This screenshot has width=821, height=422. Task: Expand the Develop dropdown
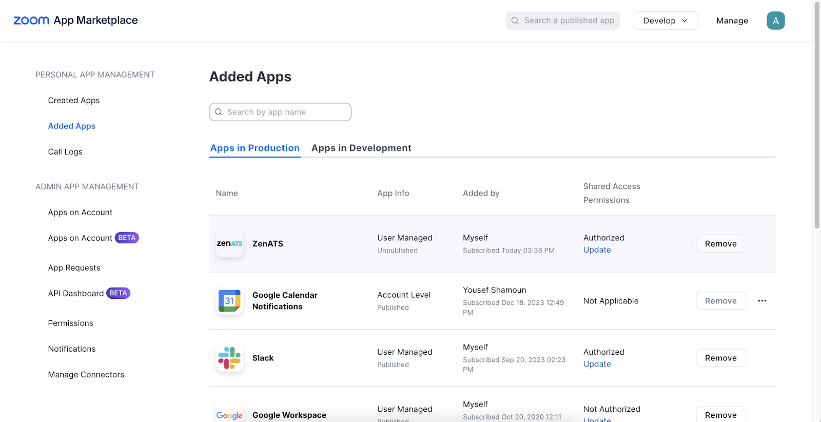click(666, 21)
